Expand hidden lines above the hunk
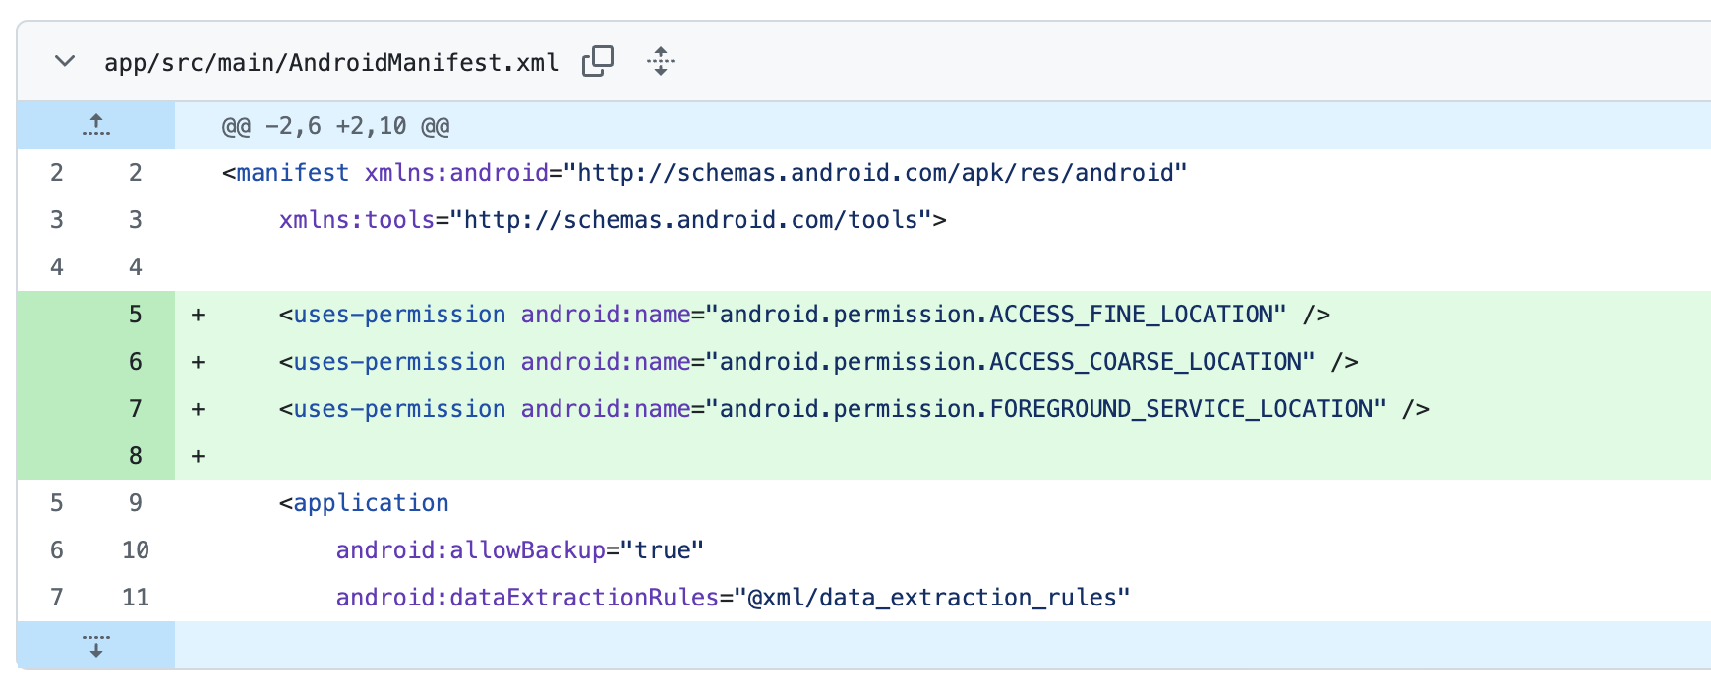1711x692 pixels. [x=95, y=125]
